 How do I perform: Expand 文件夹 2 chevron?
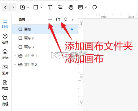15,65
